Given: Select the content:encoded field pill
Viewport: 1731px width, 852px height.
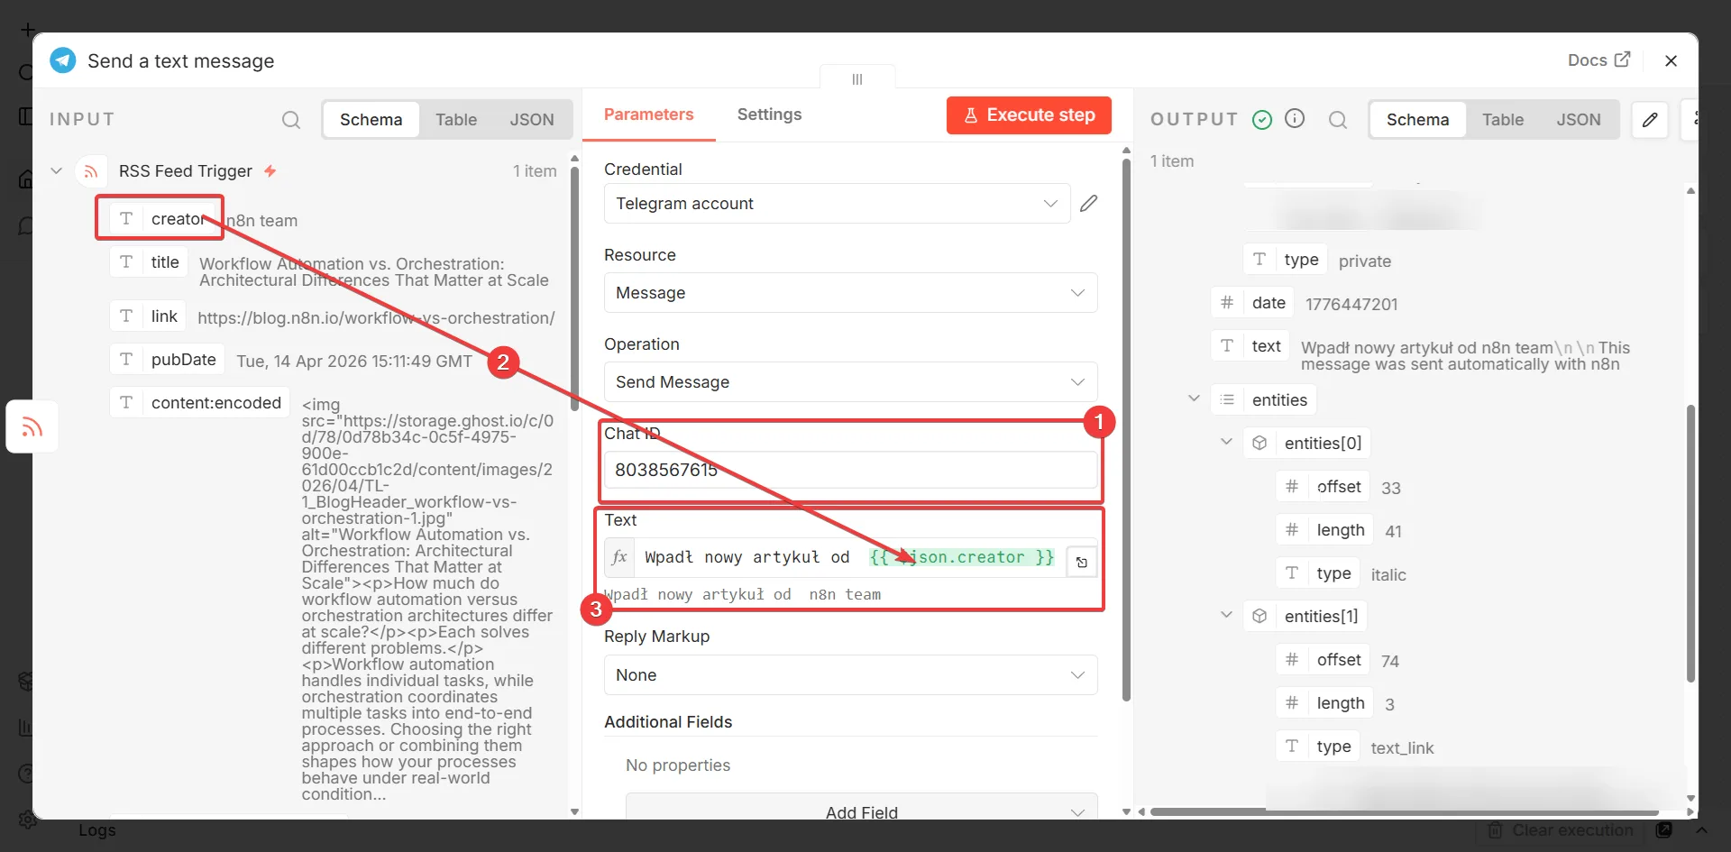Looking at the screenshot, I should 199,403.
